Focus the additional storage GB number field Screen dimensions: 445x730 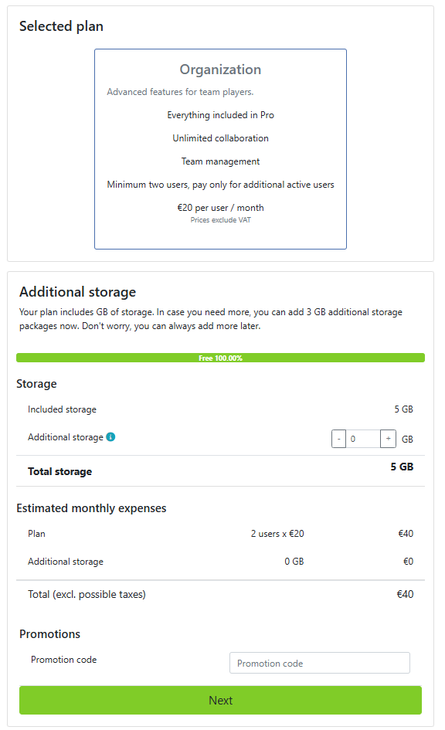[363, 439]
